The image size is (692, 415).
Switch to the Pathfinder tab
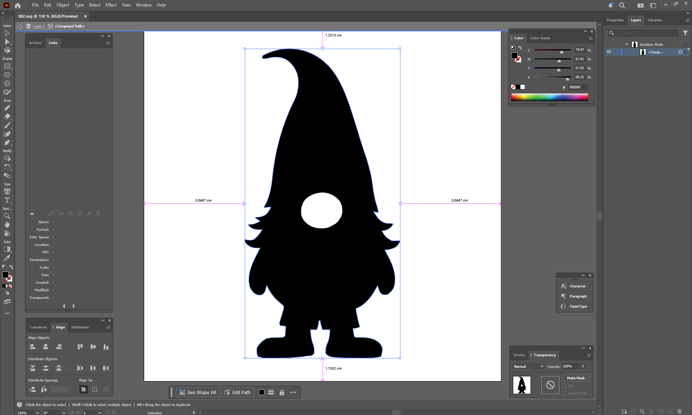tap(80, 327)
